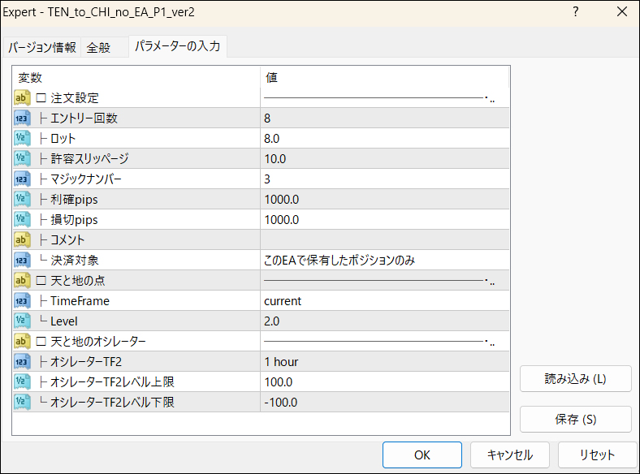Click the icon beside 許容スリッページ

[23, 159]
